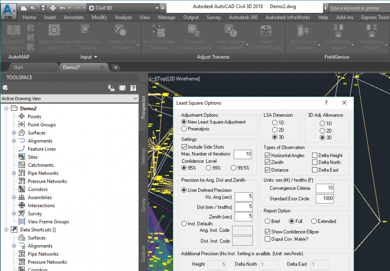Click the new drawing tab plus button
The width and height of the screenshot is (390, 271).
pos(116,67)
